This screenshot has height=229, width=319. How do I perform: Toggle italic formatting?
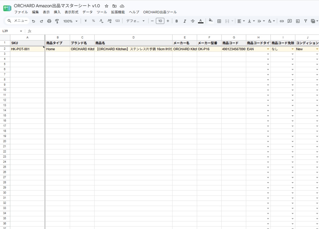(184, 21)
